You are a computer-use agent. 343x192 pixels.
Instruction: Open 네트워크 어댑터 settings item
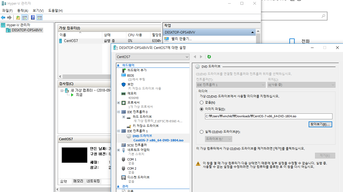point(138,150)
